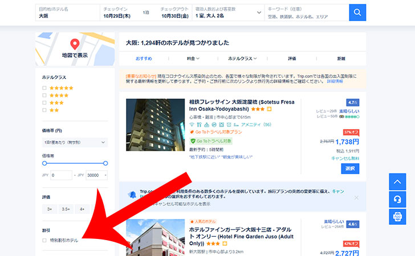The image size is (415, 256).
Task: Select the 3+ rating filter
Action: (x=50, y=209)
